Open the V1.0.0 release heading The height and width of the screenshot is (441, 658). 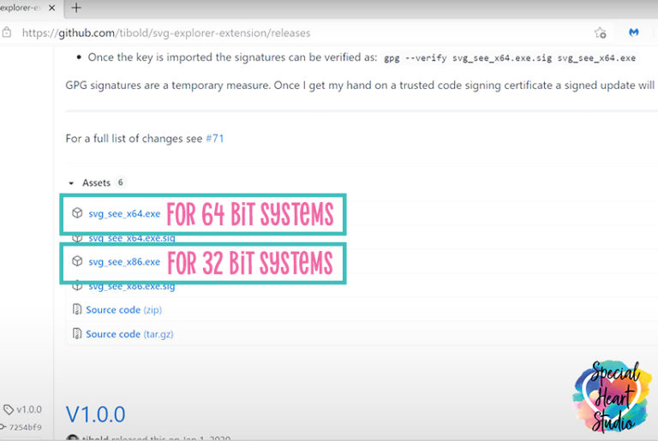(x=95, y=414)
